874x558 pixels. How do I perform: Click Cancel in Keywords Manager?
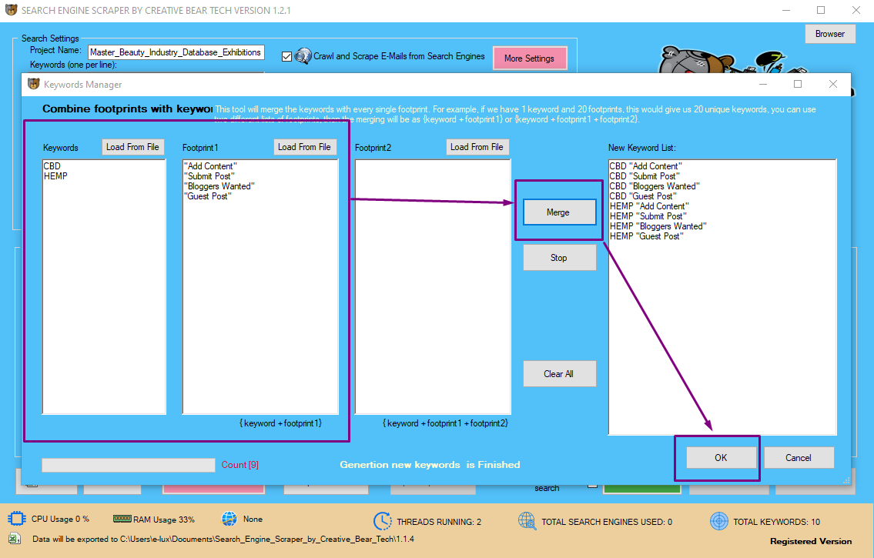tap(799, 458)
